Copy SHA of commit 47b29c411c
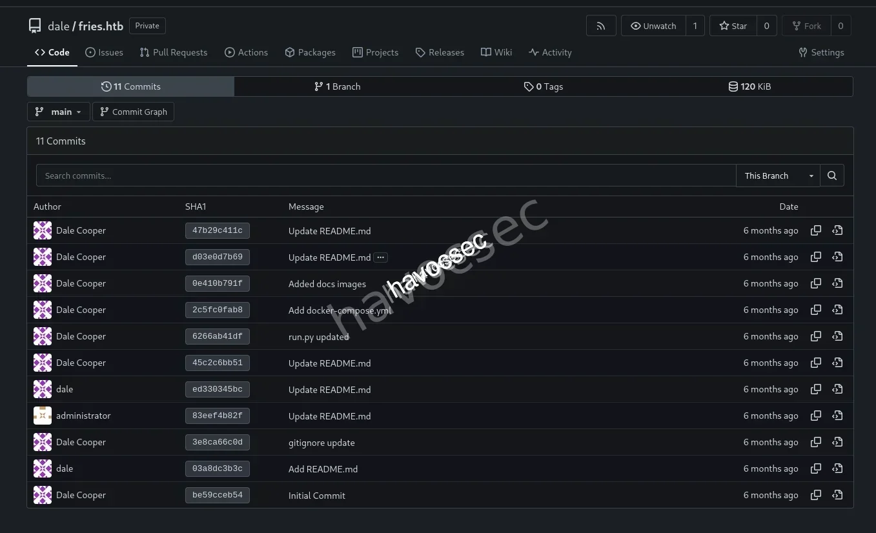This screenshot has height=533, width=876. coord(816,230)
